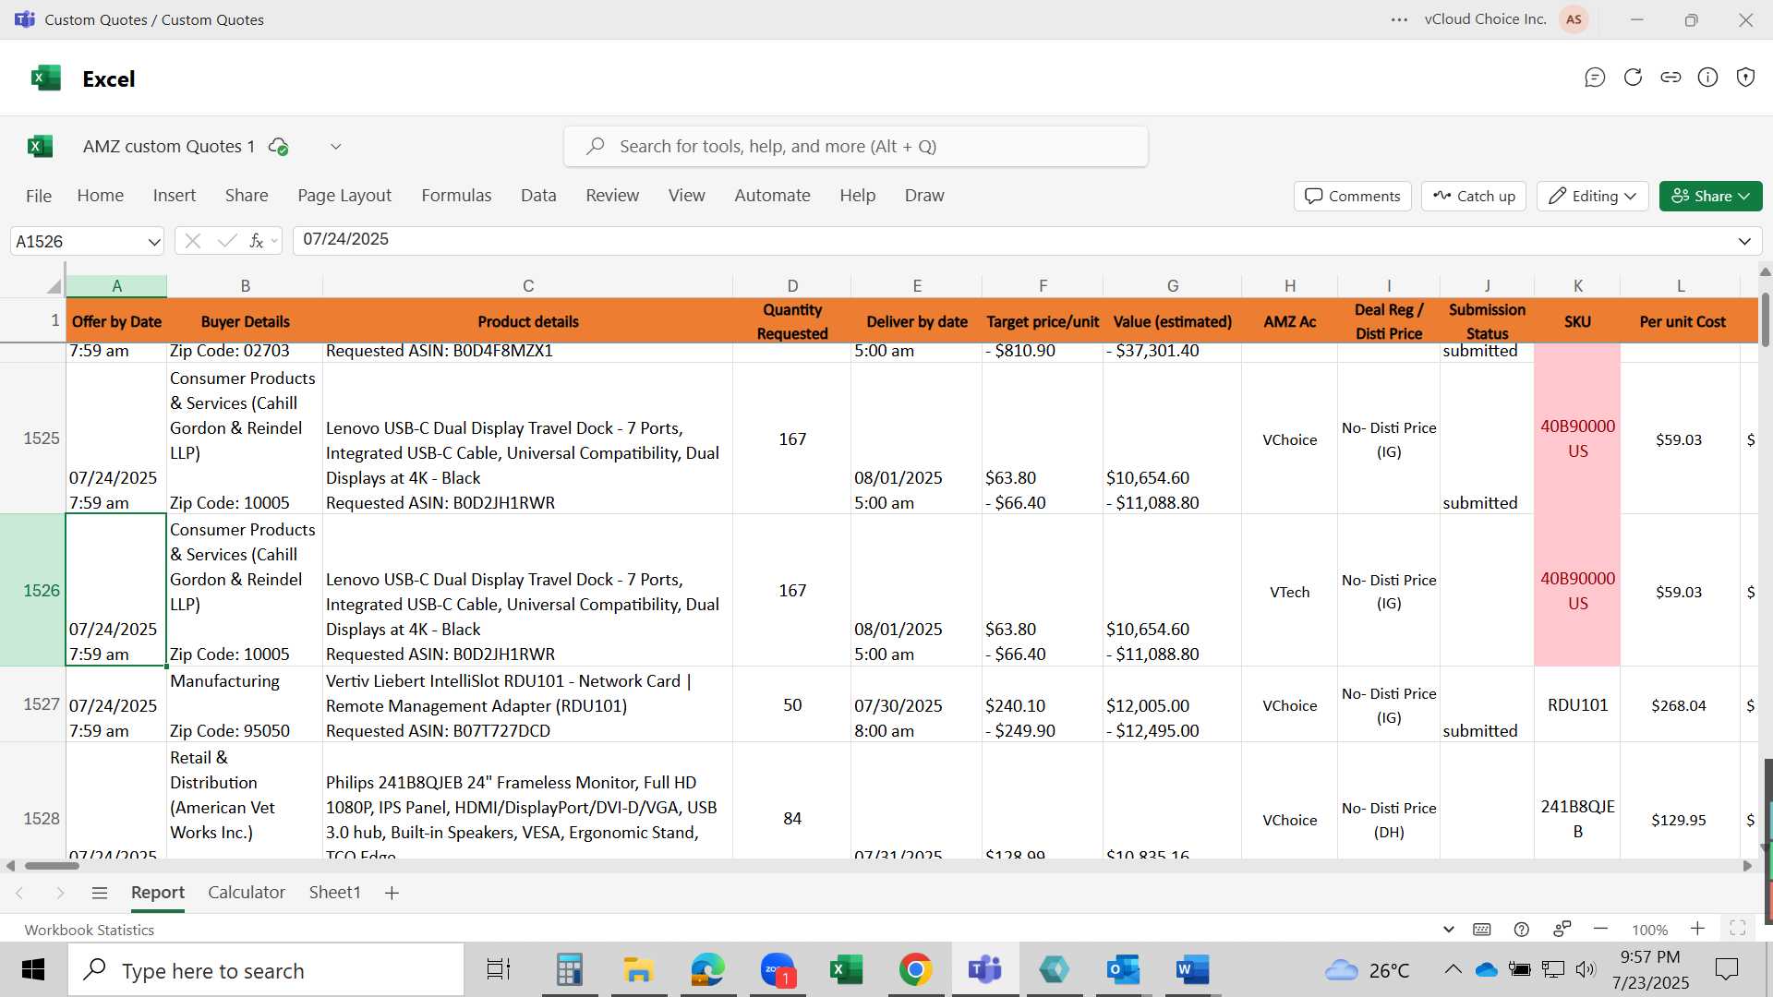This screenshot has height=997, width=1773.
Task: Open the Data ribbon tab
Action: point(538,196)
